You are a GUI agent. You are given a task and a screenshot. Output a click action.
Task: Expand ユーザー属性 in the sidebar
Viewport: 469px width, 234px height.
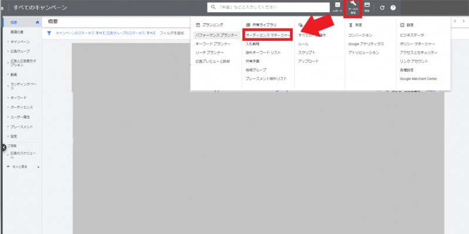8,117
